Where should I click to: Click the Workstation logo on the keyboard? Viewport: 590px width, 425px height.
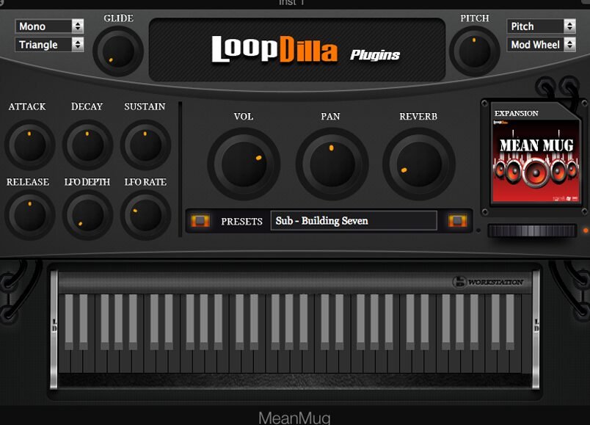[488, 282]
